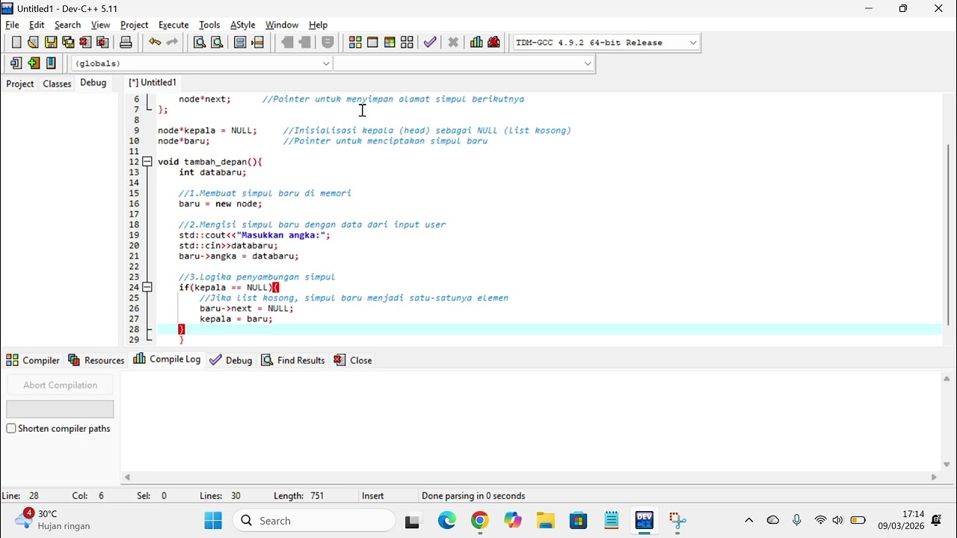The image size is (957, 538).
Task: Click the Undo arrow icon
Action: [155, 43]
